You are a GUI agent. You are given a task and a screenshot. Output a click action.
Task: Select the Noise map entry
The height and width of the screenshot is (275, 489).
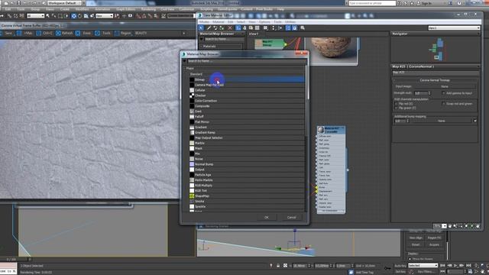click(x=246, y=159)
